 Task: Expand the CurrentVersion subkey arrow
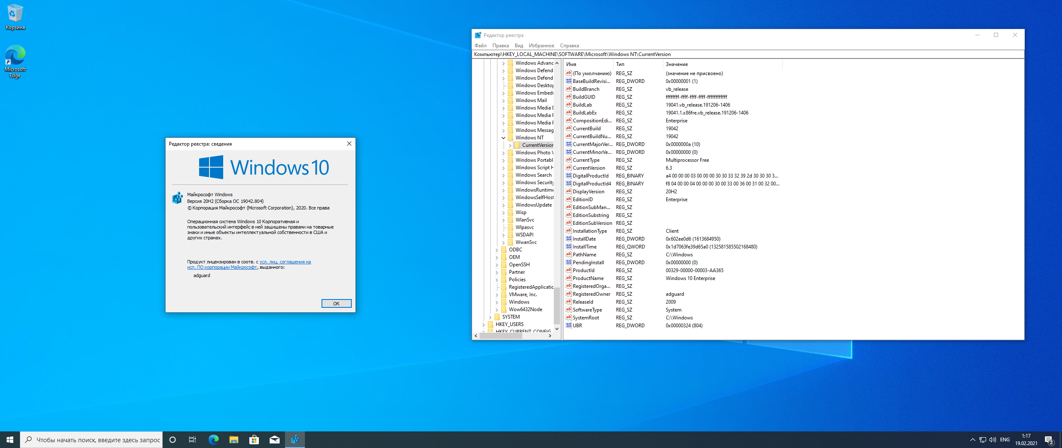tap(510, 145)
